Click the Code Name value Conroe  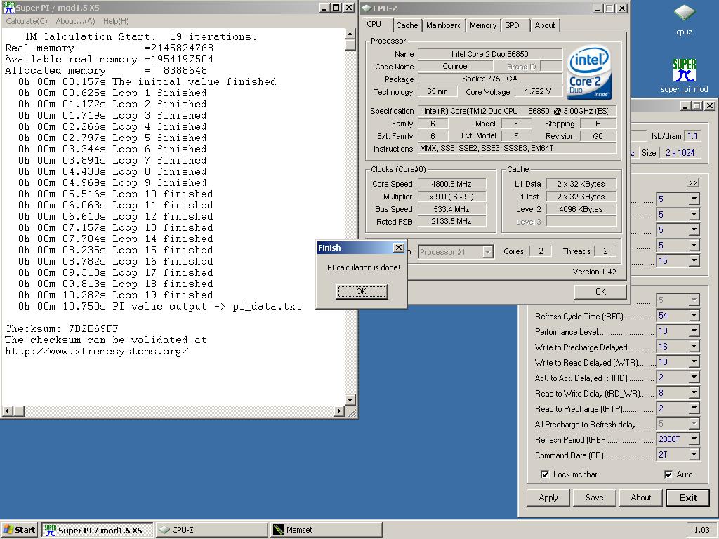(x=455, y=67)
